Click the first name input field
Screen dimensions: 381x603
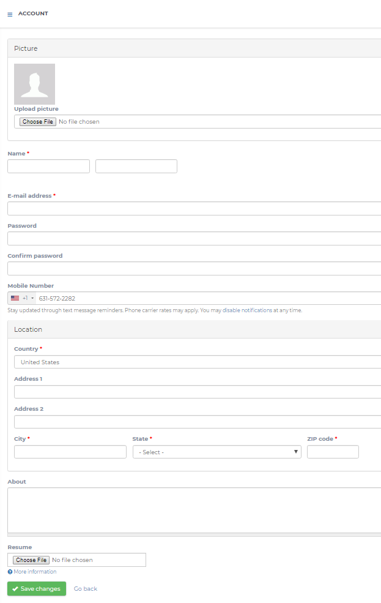click(48, 166)
